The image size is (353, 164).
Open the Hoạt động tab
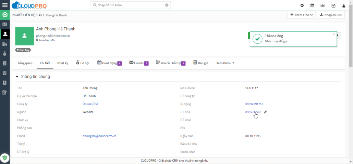(109, 63)
